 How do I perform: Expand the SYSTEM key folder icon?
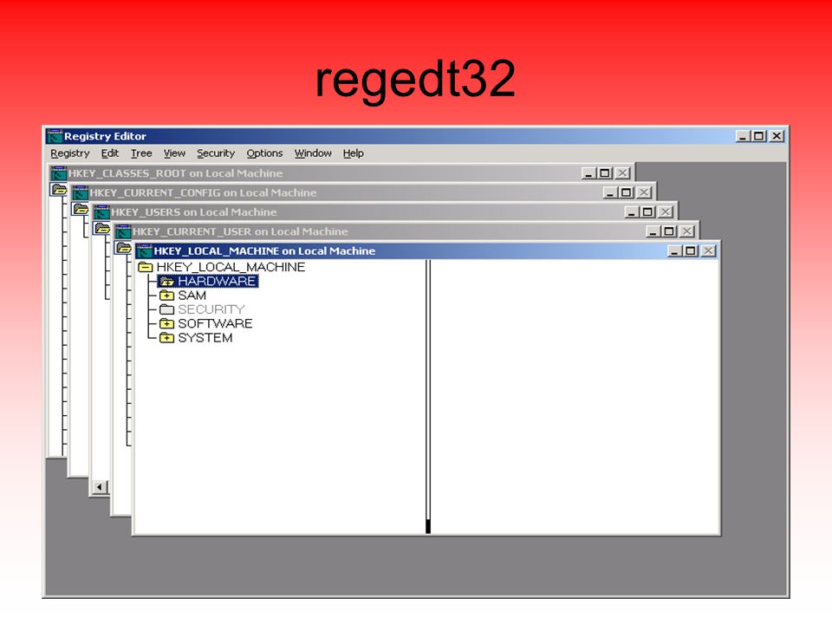point(166,338)
